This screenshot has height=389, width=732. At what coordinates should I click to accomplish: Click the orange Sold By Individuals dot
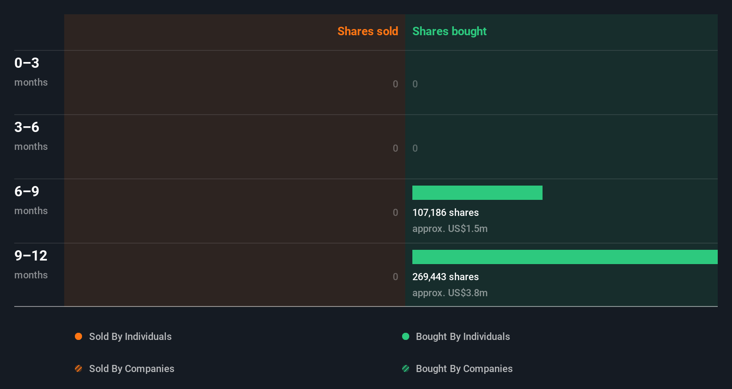[78, 336]
